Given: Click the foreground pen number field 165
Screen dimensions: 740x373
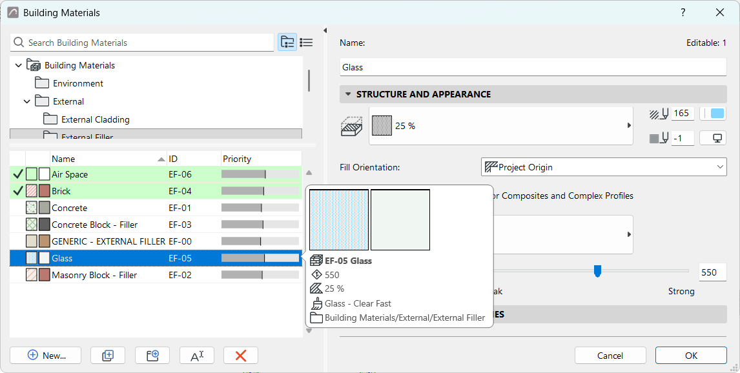Looking at the screenshot, I should (683, 114).
